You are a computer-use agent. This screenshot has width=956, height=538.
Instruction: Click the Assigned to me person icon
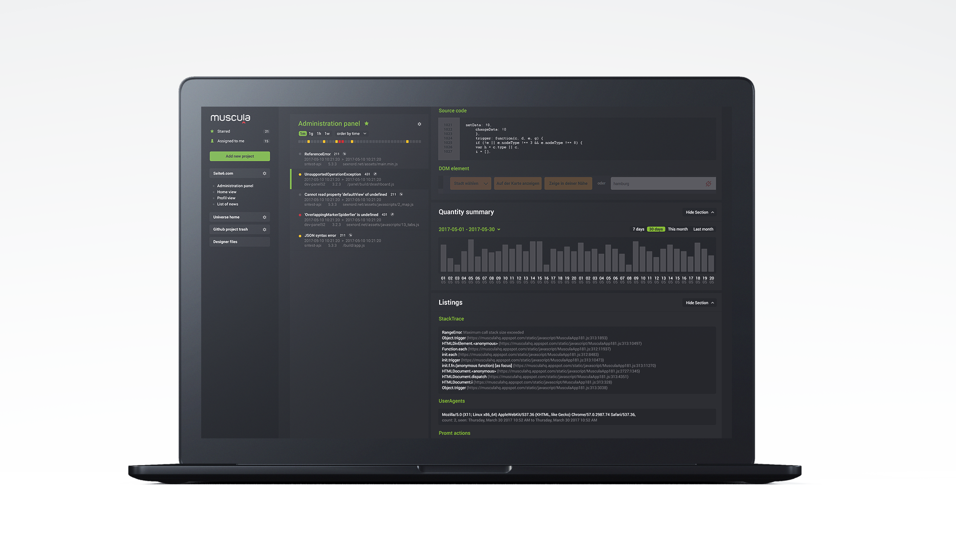tap(212, 141)
